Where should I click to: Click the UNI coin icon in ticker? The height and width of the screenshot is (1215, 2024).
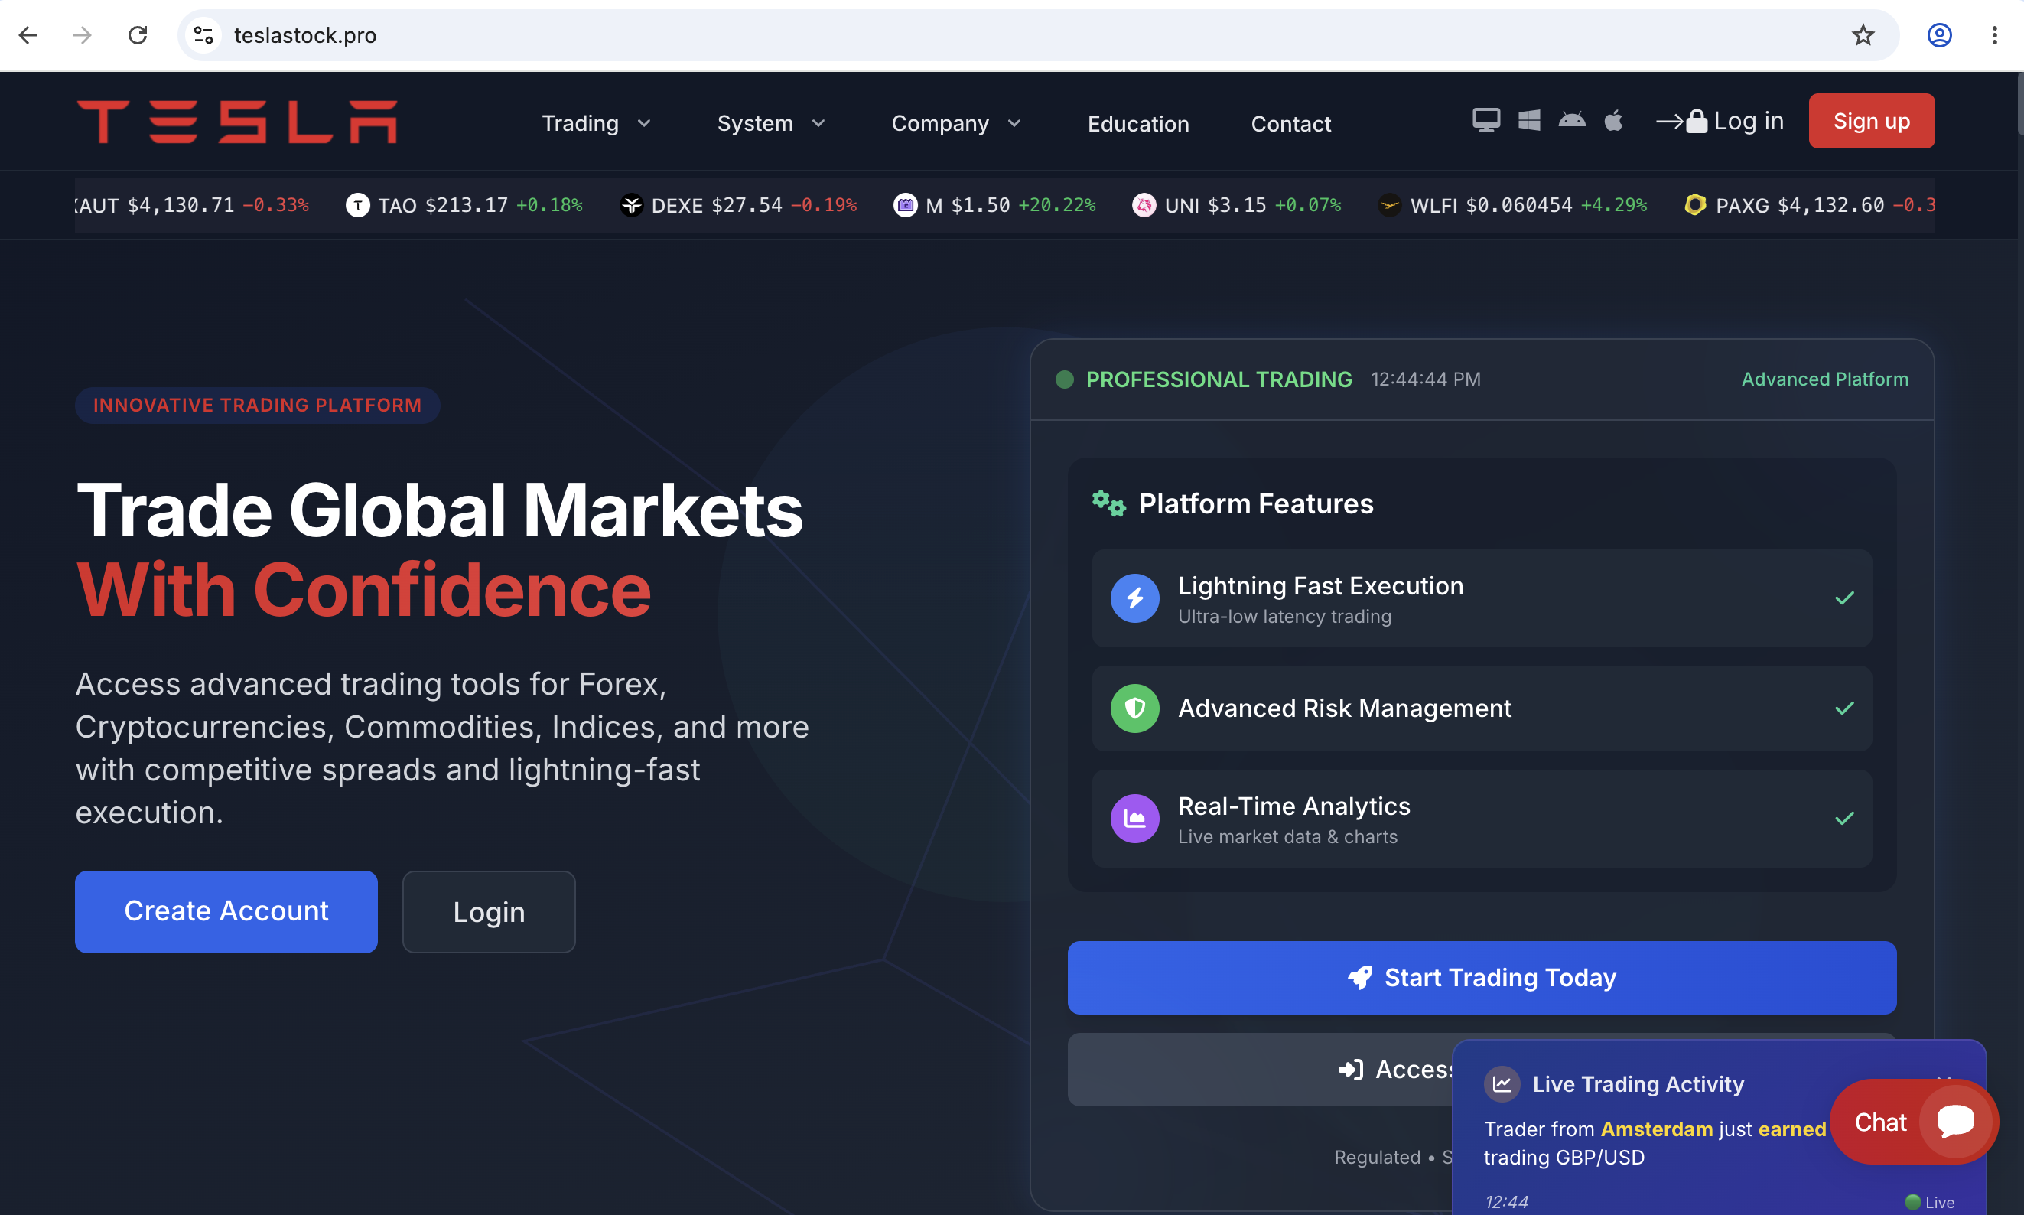coord(1144,205)
